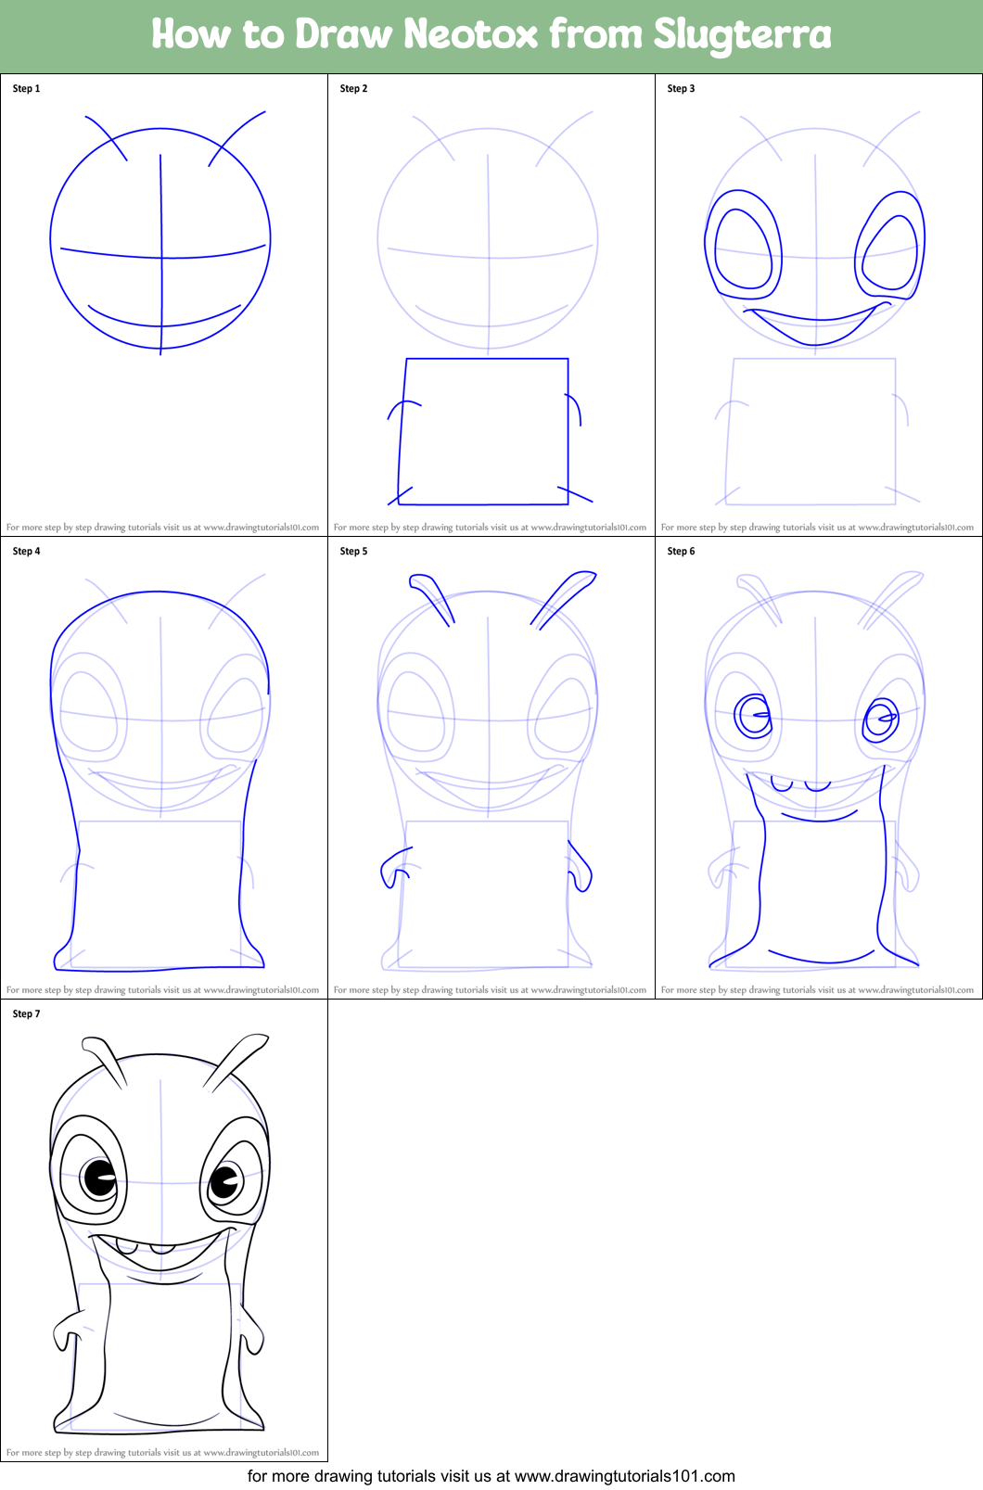The height and width of the screenshot is (1490, 983).
Task: Click the Step 4 panel footer website text
Action: pyautogui.click(x=163, y=990)
